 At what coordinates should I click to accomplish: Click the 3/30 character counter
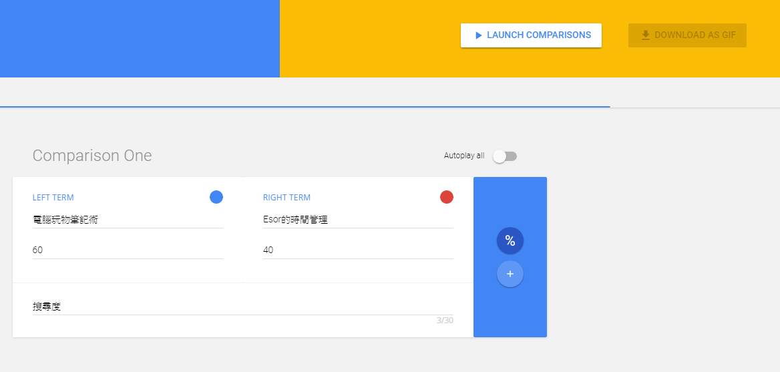[445, 321]
